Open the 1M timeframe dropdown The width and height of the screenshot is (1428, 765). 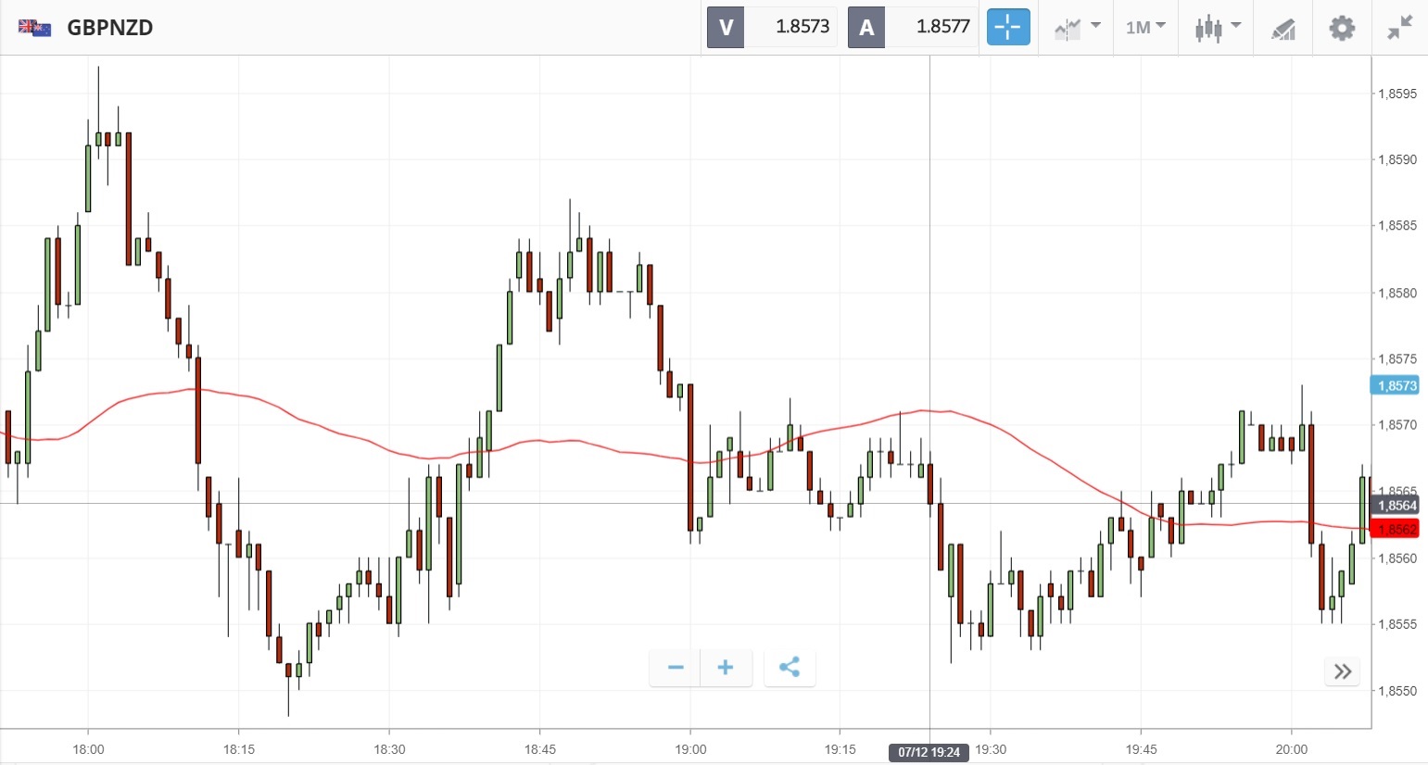tap(1145, 28)
